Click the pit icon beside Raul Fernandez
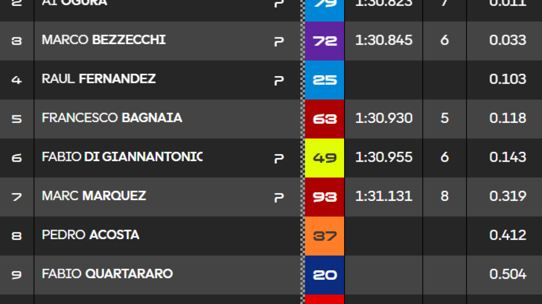 (279, 81)
